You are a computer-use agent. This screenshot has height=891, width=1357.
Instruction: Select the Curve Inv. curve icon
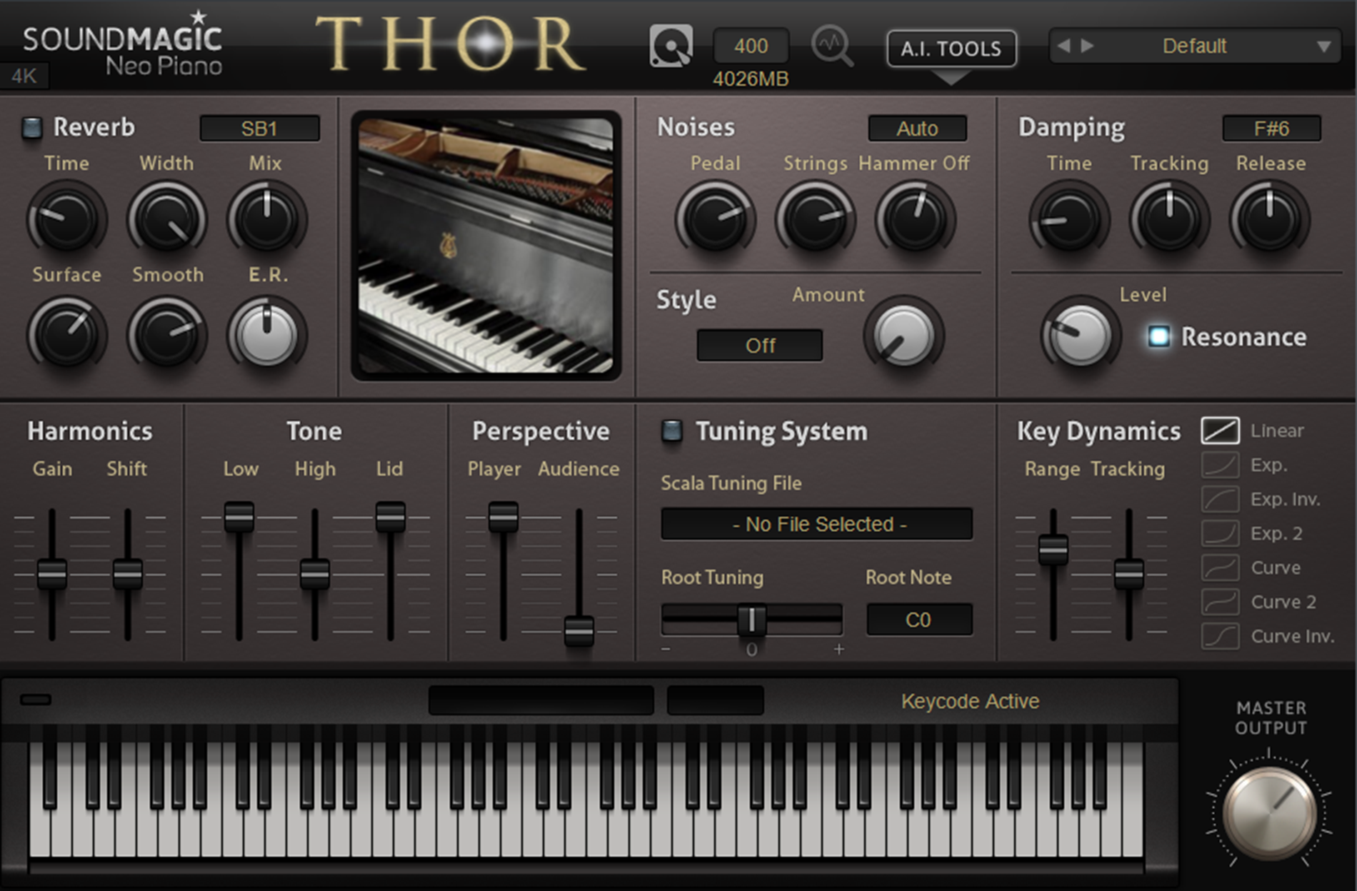pos(1220,636)
